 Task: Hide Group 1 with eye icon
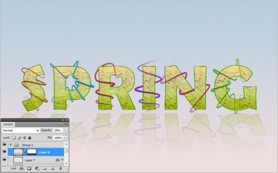click(4, 145)
